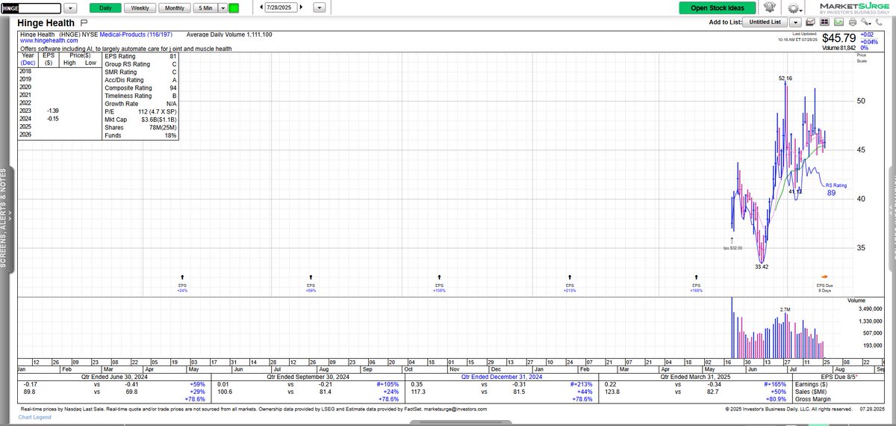Click the 33.42 low price label

(x=762, y=265)
